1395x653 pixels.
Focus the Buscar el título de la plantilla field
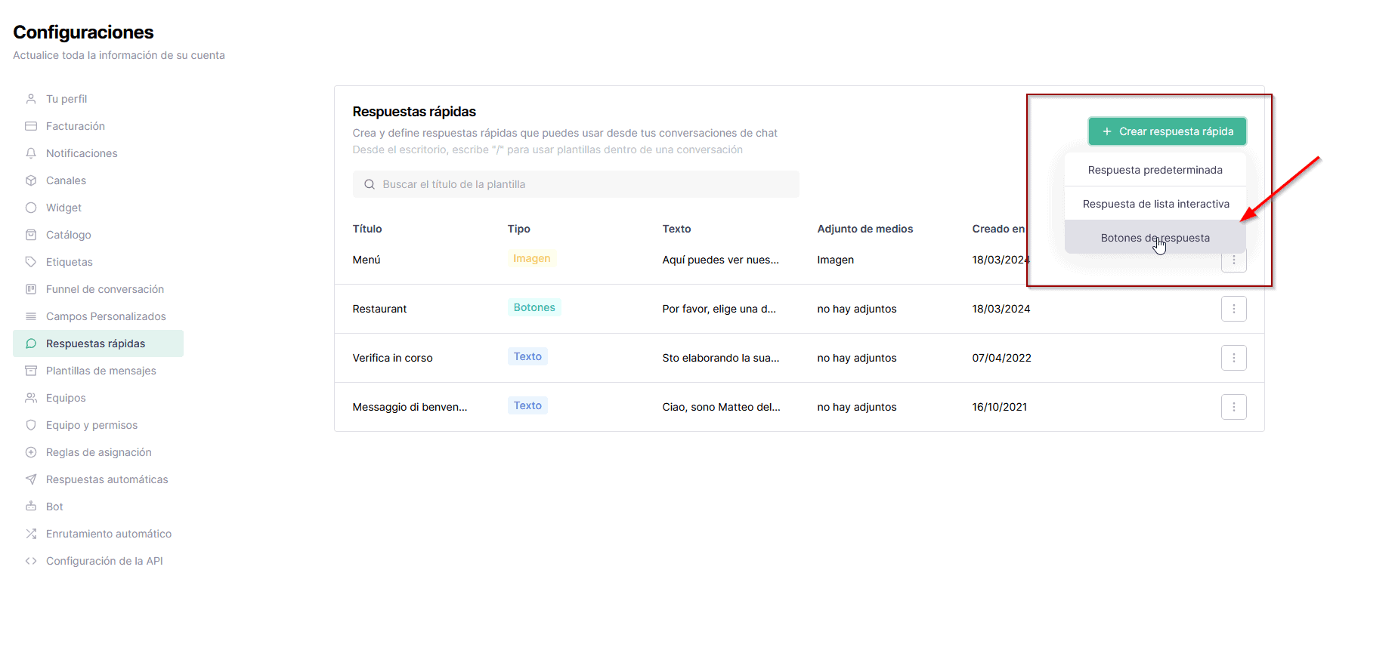click(x=576, y=184)
